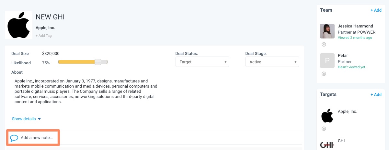Image resolution: width=389 pixels, height=150 pixels.
Task: Remove Jessica Hammond from team
Action: point(324,44)
